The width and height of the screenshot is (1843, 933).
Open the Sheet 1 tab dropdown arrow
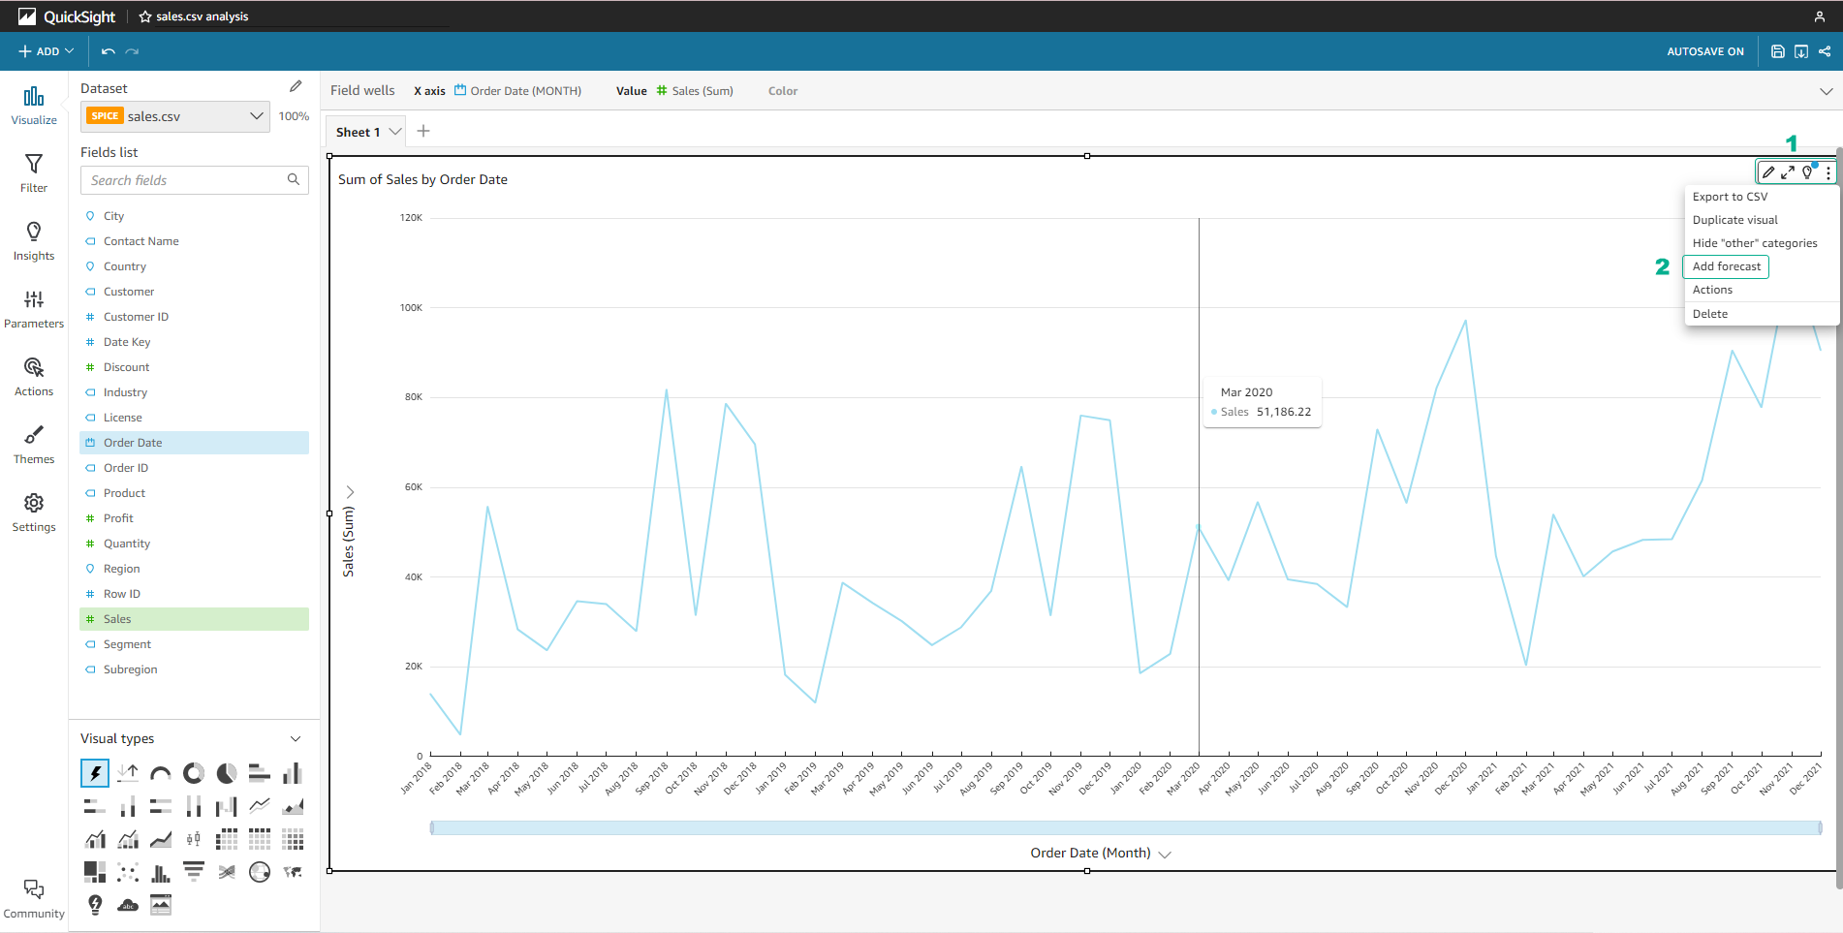395,132
